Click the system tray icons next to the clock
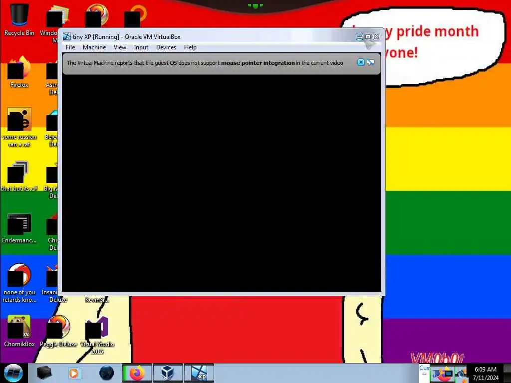 pyautogui.click(x=449, y=374)
